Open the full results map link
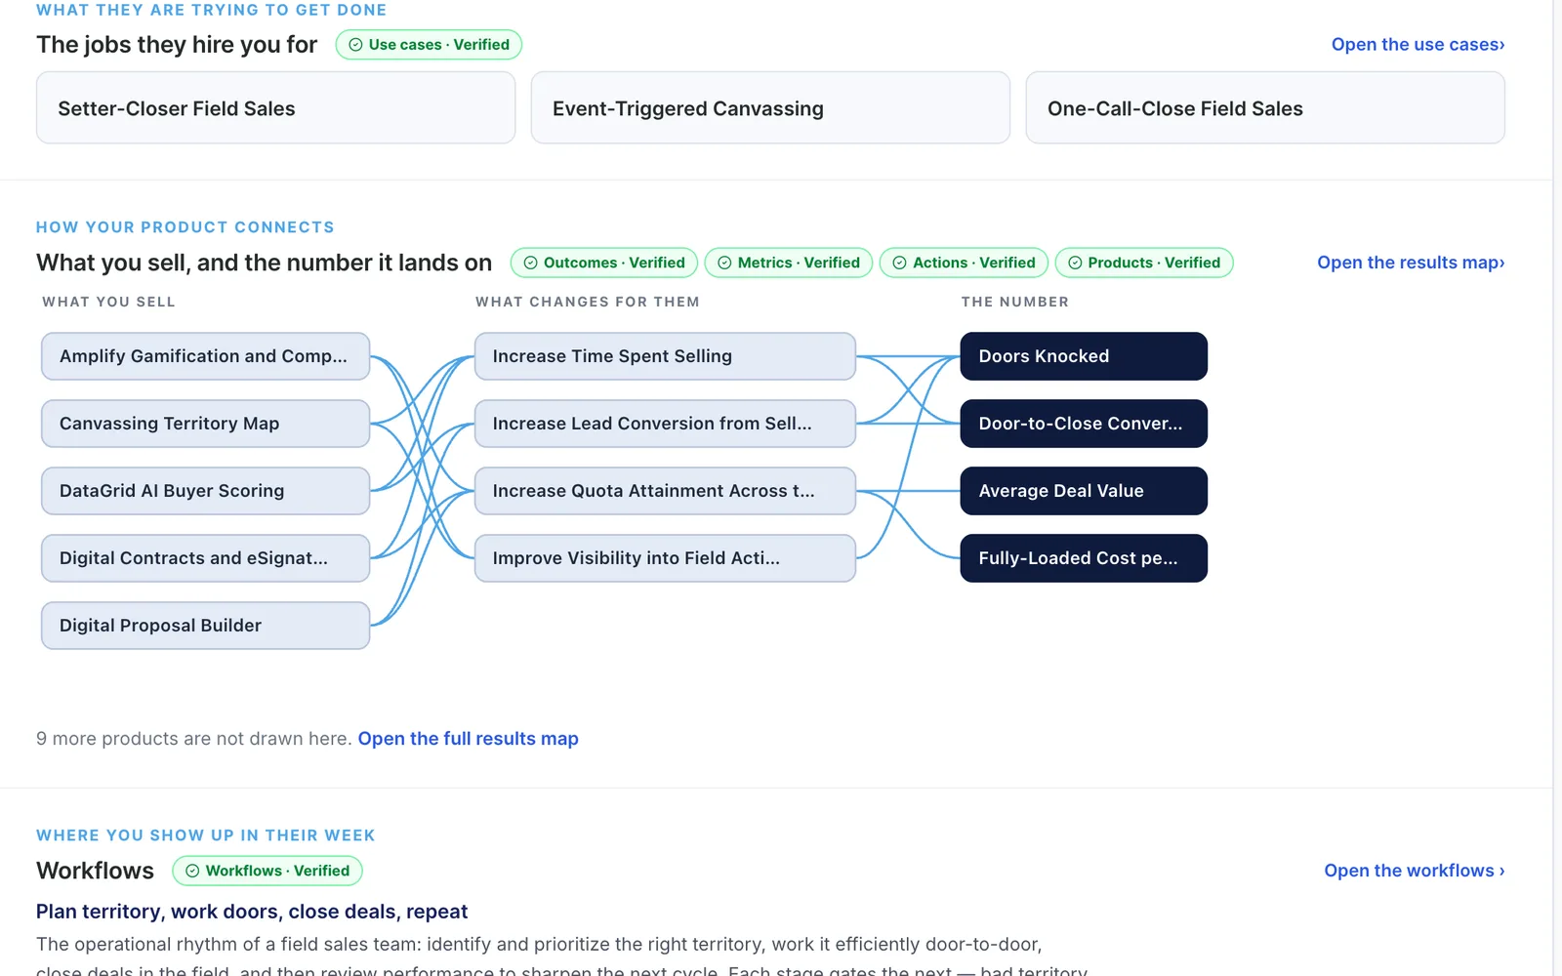Viewport: 1562px width, 976px height. click(x=468, y=739)
